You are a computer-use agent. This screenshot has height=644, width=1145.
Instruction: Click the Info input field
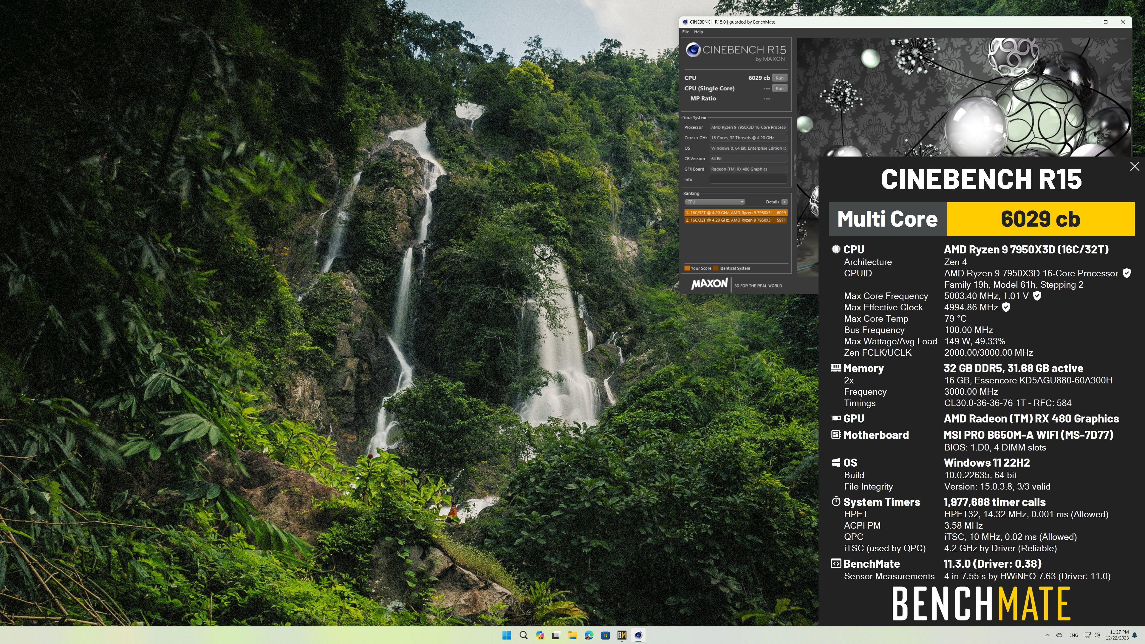(x=748, y=179)
